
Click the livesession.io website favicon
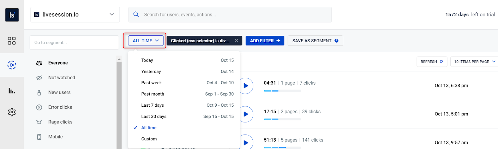[x=37, y=15]
